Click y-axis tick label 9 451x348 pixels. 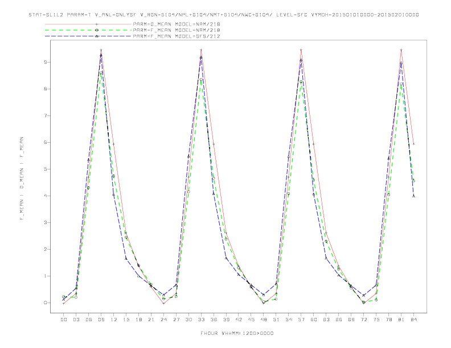pos(46,63)
